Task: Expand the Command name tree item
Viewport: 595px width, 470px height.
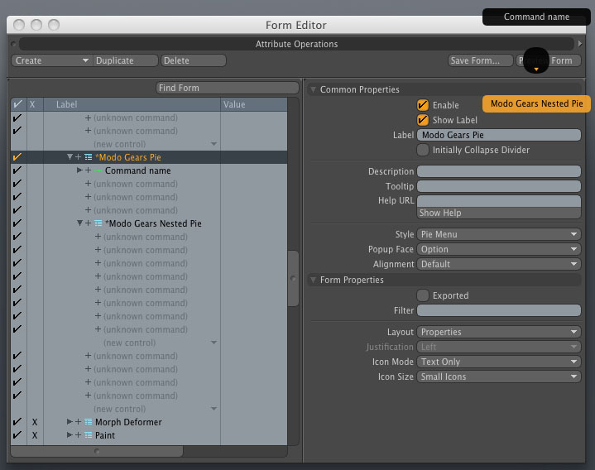Action: click(x=79, y=170)
